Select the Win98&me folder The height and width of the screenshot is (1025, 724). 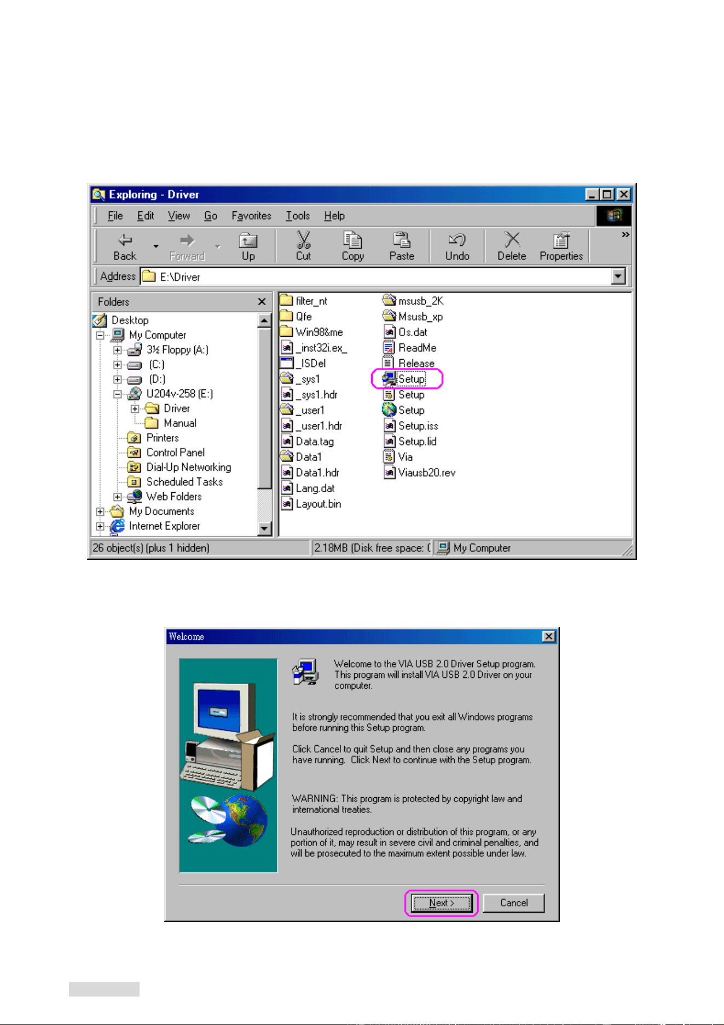pyautogui.click(x=311, y=332)
